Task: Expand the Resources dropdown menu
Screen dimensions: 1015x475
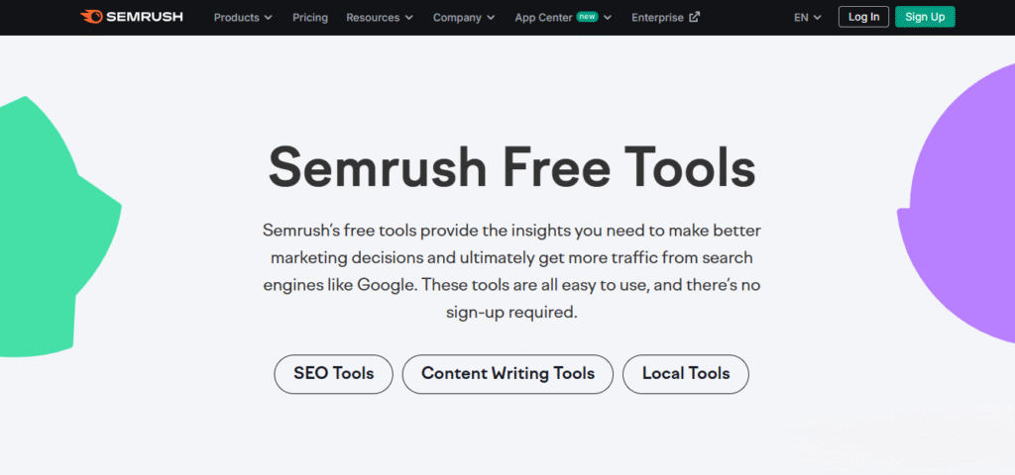Action: 379,18
